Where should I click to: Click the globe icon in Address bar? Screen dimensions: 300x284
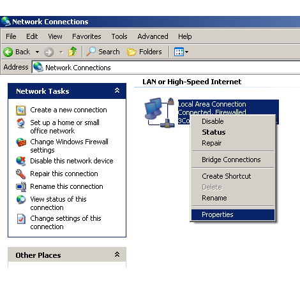38,67
